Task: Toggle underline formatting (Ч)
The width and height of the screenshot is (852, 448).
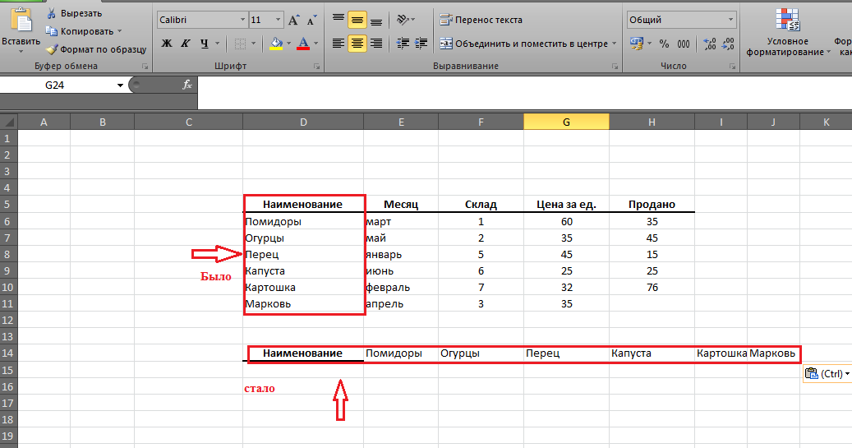Action: click(205, 43)
